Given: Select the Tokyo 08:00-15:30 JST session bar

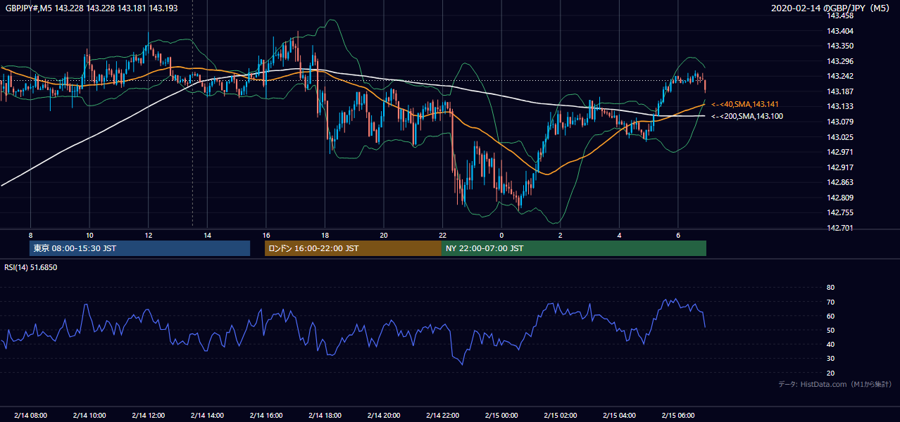Looking at the screenshot, I should coord(139,248).
